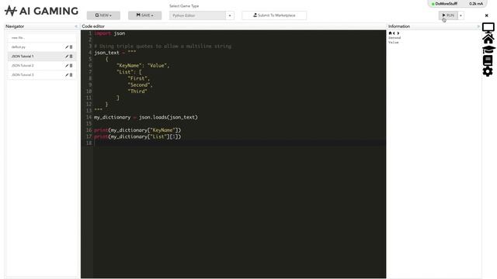Click the print KeyName statement on line 16

pyautogui.click(x=137, y=130)
